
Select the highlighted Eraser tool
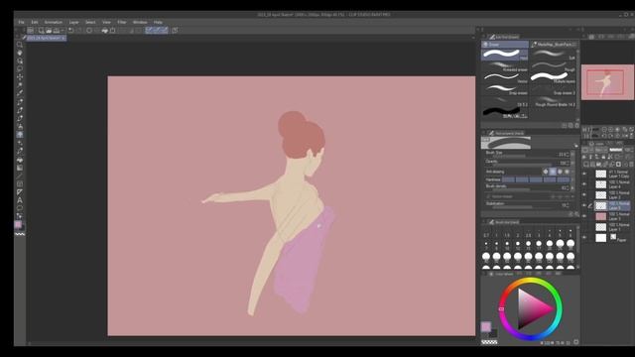pyautogui.click(x=20, y=135)
